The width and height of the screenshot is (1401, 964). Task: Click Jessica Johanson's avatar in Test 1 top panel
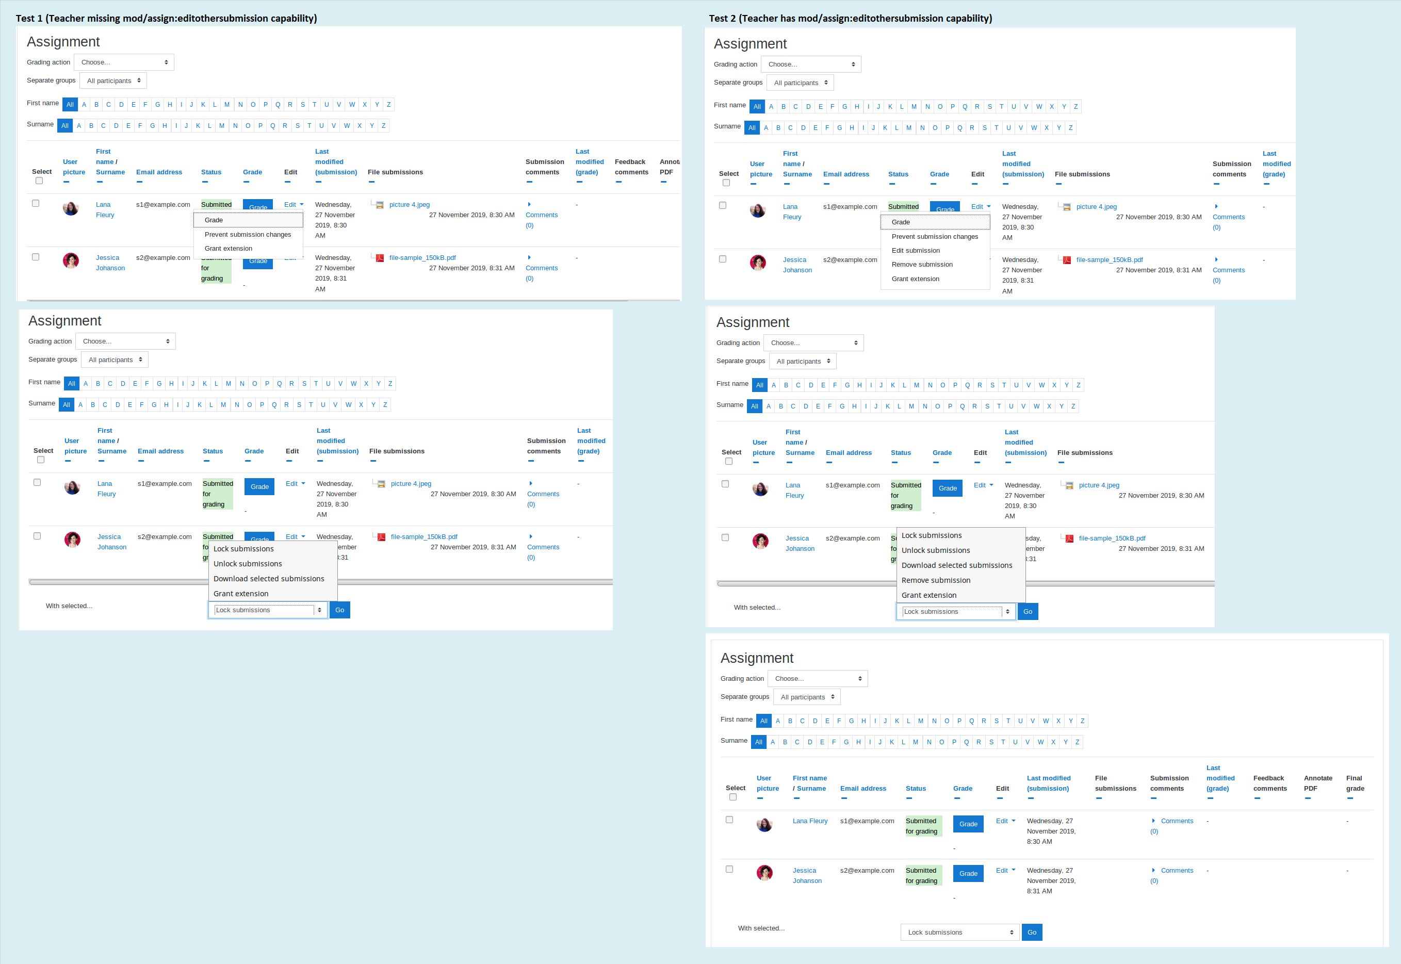click(x=71, y=261)
